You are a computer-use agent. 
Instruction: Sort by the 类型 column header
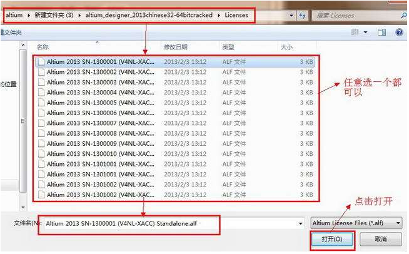[228, 48]
